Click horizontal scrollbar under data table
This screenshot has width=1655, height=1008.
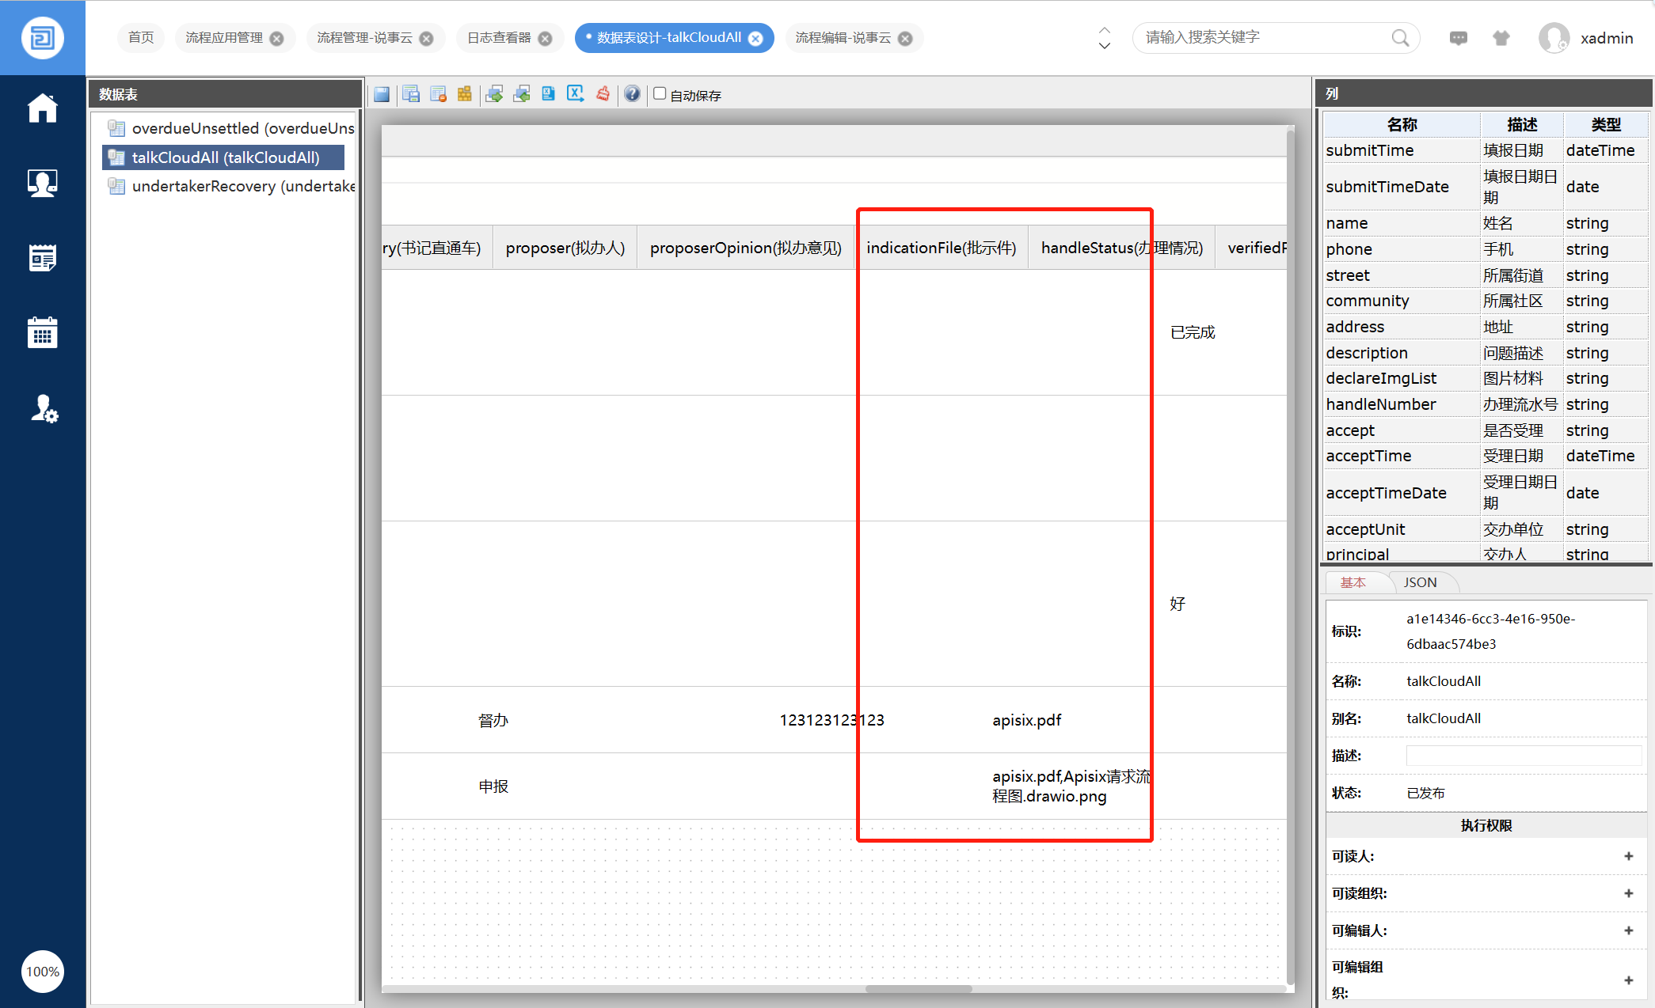[x=918, y=988]
